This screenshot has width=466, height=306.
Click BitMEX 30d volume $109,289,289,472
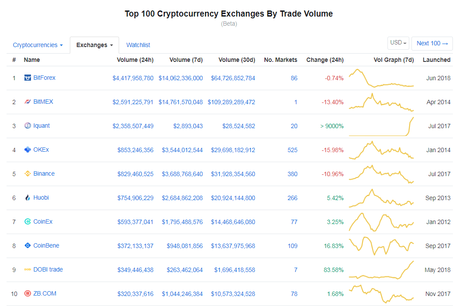231,102
